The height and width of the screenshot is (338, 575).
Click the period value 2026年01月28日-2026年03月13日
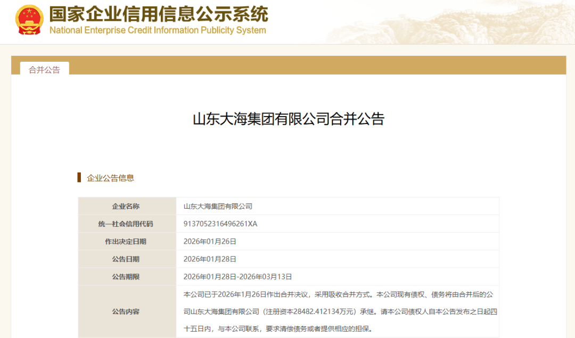pyautogui.click(x=237, y=276)
